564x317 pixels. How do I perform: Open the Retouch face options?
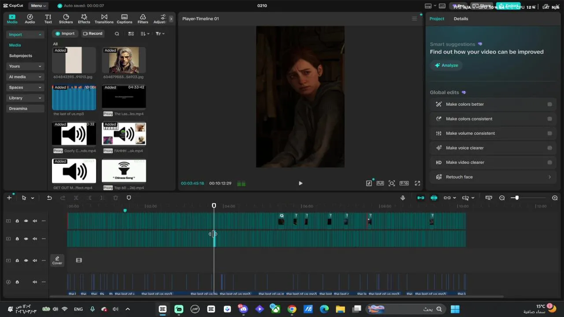493,177
